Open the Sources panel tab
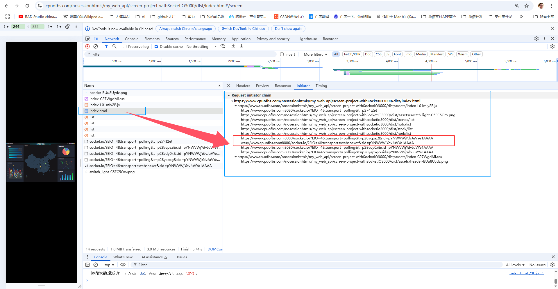The height and width of the screenshot is (289, 558). click(172, 39)
